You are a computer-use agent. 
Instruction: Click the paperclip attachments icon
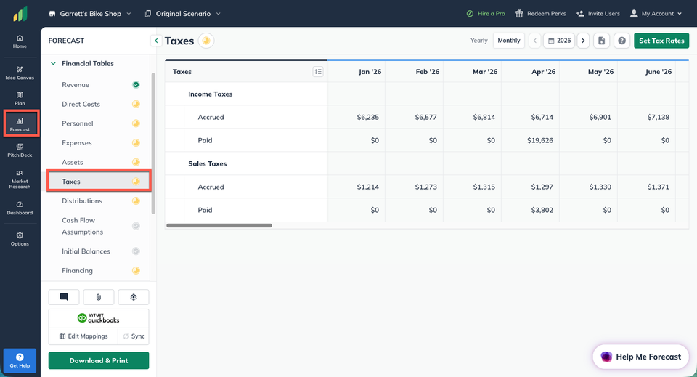click(x=99, y=297)
